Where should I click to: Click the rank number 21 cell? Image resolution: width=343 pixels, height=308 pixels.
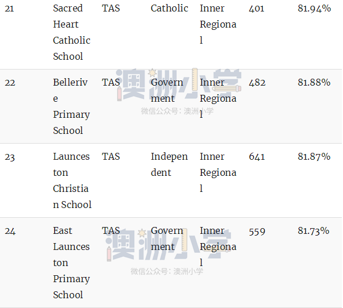pyautogui.click(x=9, y=9)
